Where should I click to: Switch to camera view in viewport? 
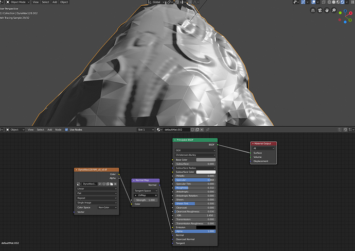pyautogui.click(x=319, y=10)
